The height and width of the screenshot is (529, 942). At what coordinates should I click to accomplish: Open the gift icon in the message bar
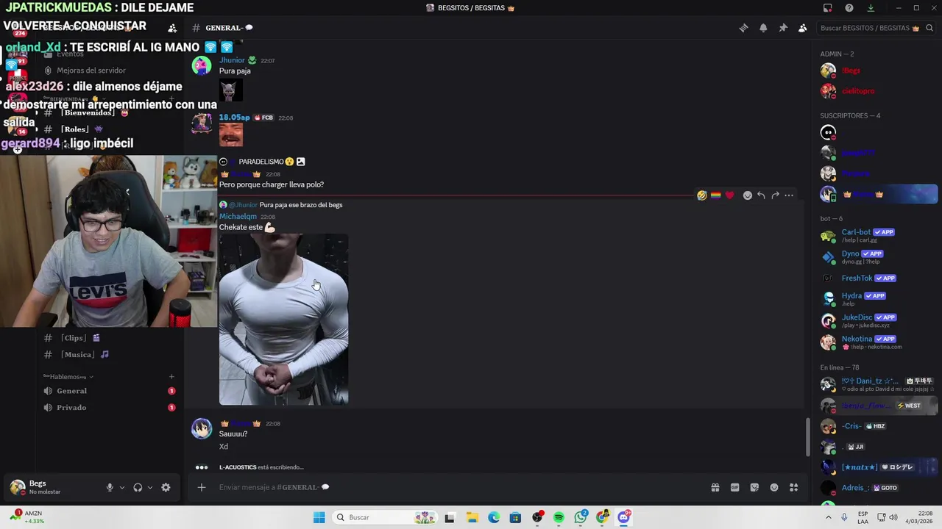(715, 487)
